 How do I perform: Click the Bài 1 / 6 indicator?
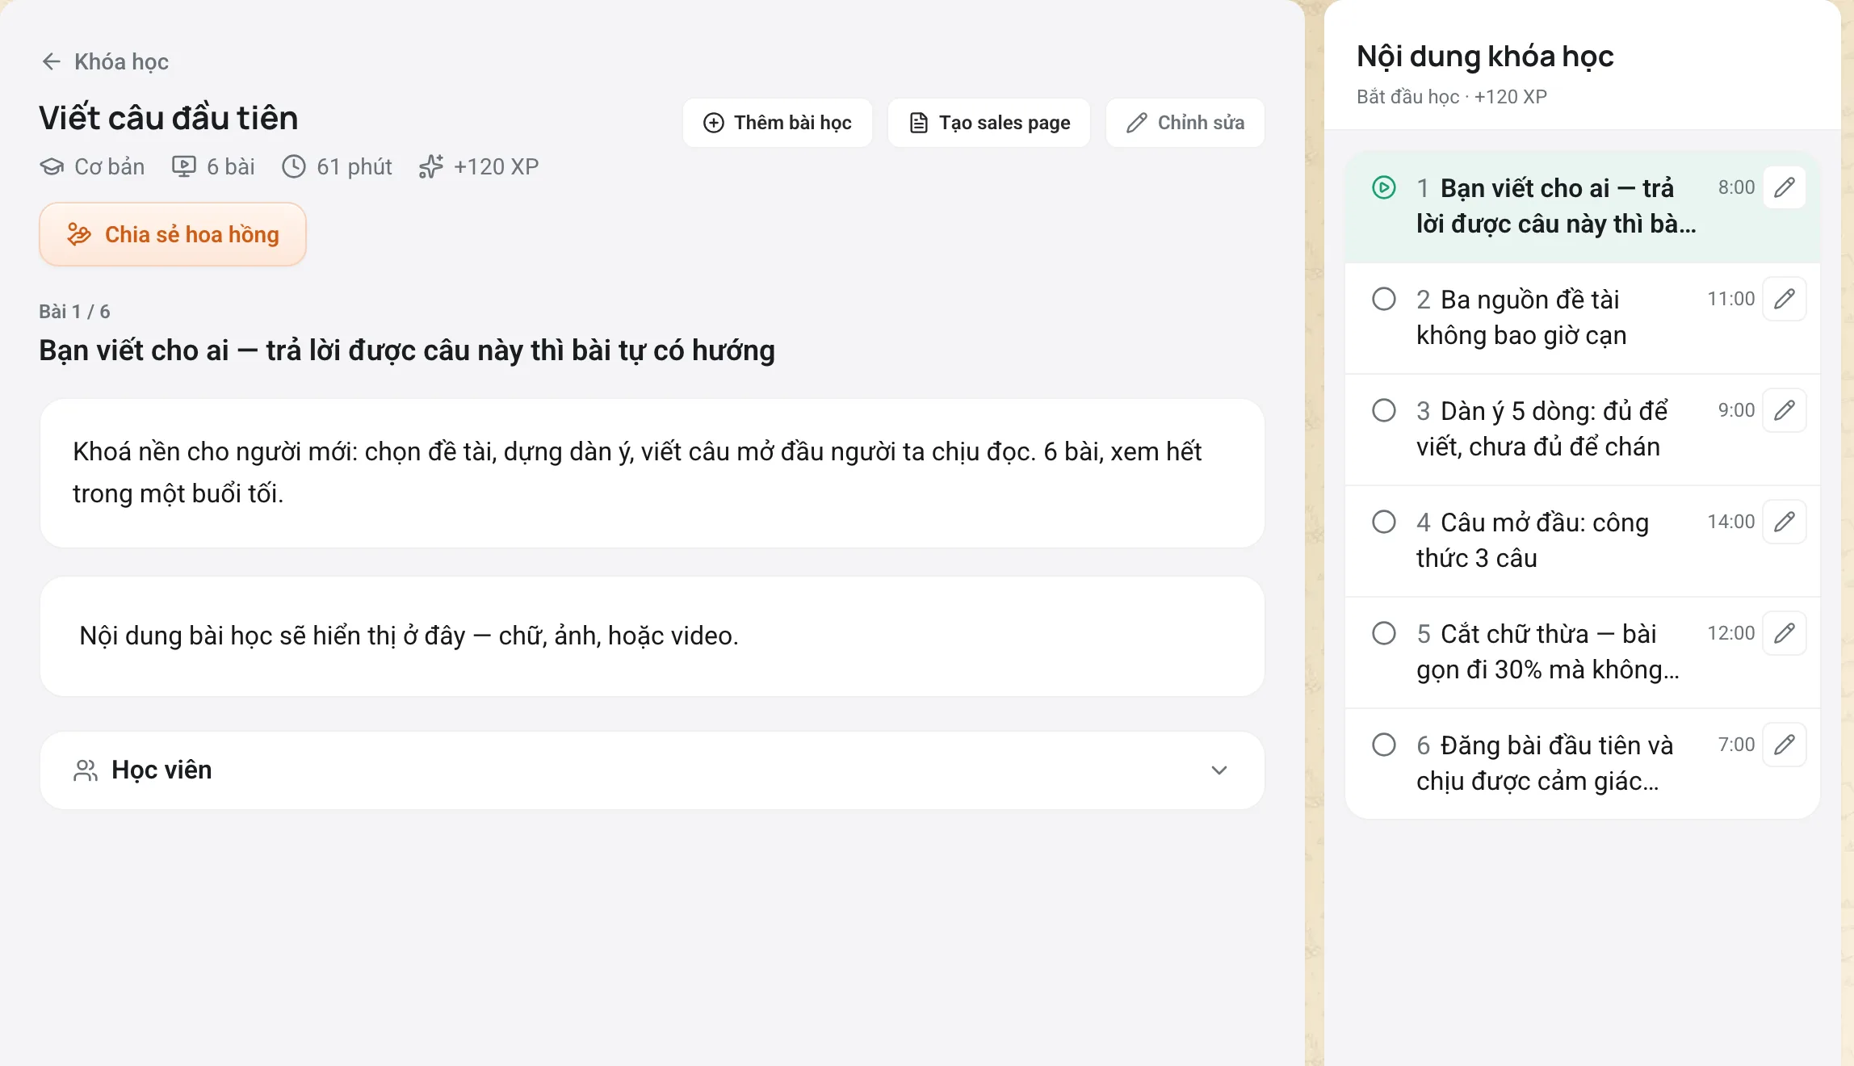74,312
